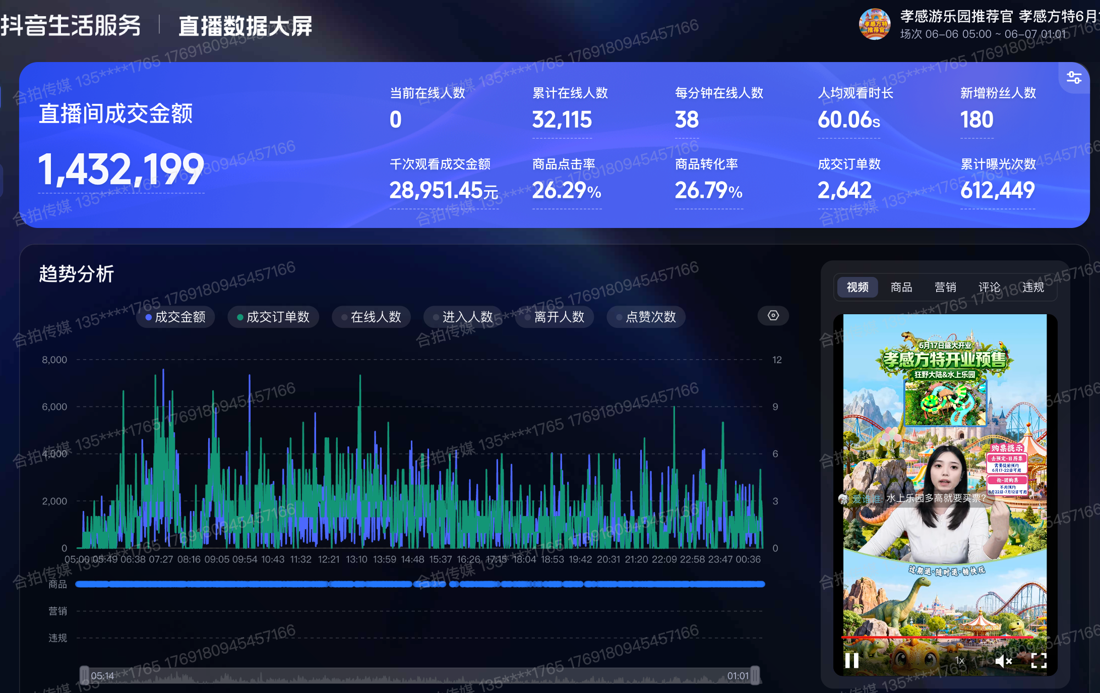
Task: Enable the 在线人数 legend series
Action: pos(371,317)
